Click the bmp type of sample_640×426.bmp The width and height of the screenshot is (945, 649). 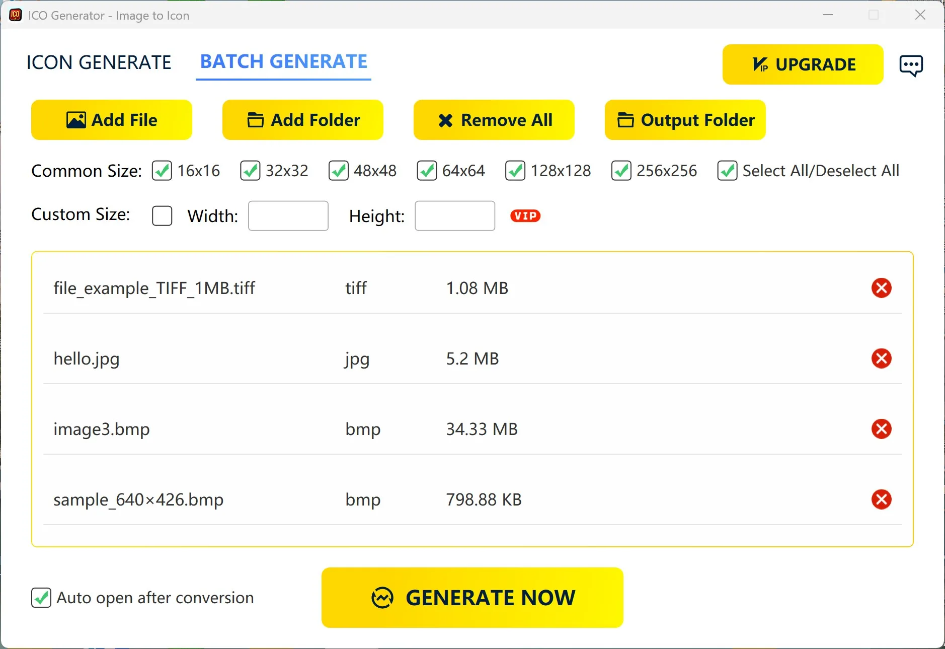click(363, 500)
